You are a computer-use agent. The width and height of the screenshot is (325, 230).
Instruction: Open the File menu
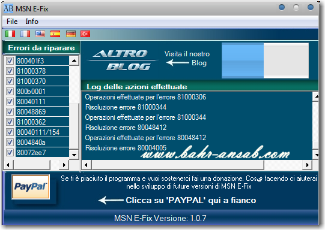click(x=12, y=22)
